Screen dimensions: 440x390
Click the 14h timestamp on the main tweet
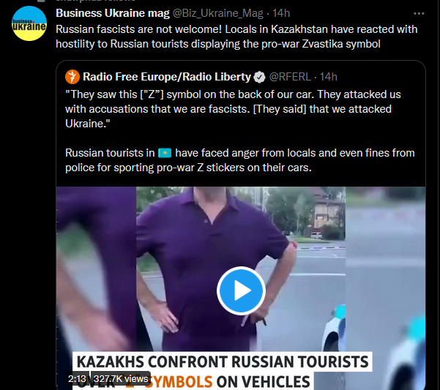pos(281,13)
